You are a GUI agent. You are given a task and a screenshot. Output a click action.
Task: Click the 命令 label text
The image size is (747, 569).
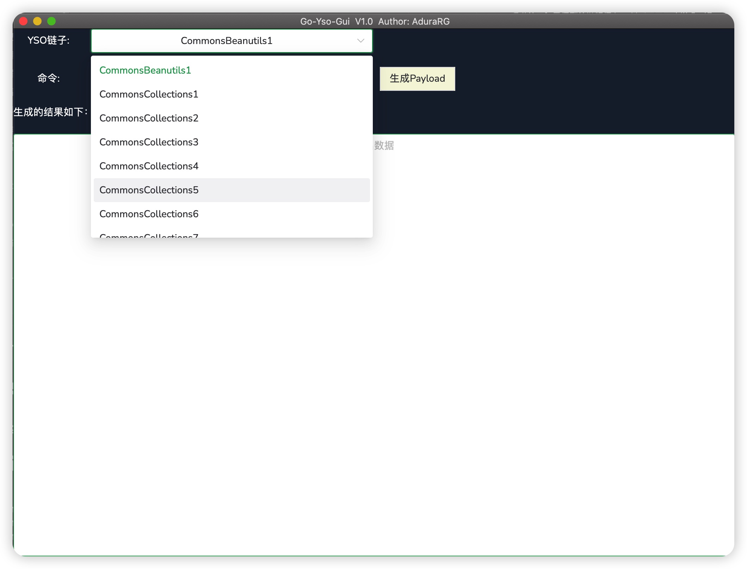[49, 78]
